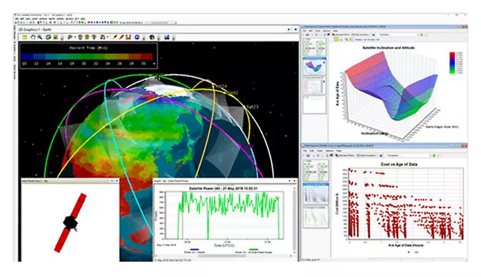This screenshot has width=481, height=277.
Task: Click the Sat23 satellite label on the globe
Action: tap(253, 107)
